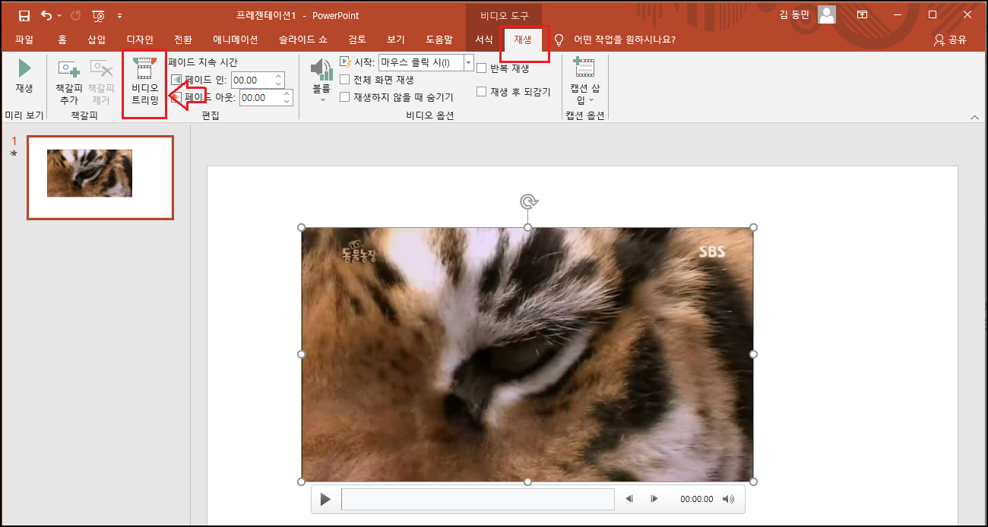Click 책갈피 제거 (Remove Bookmark) icon
988x527 pixels.
click(x=100, y=71)
